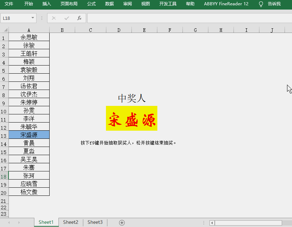Switch to Sheet1 tab

tap(46, 222)
